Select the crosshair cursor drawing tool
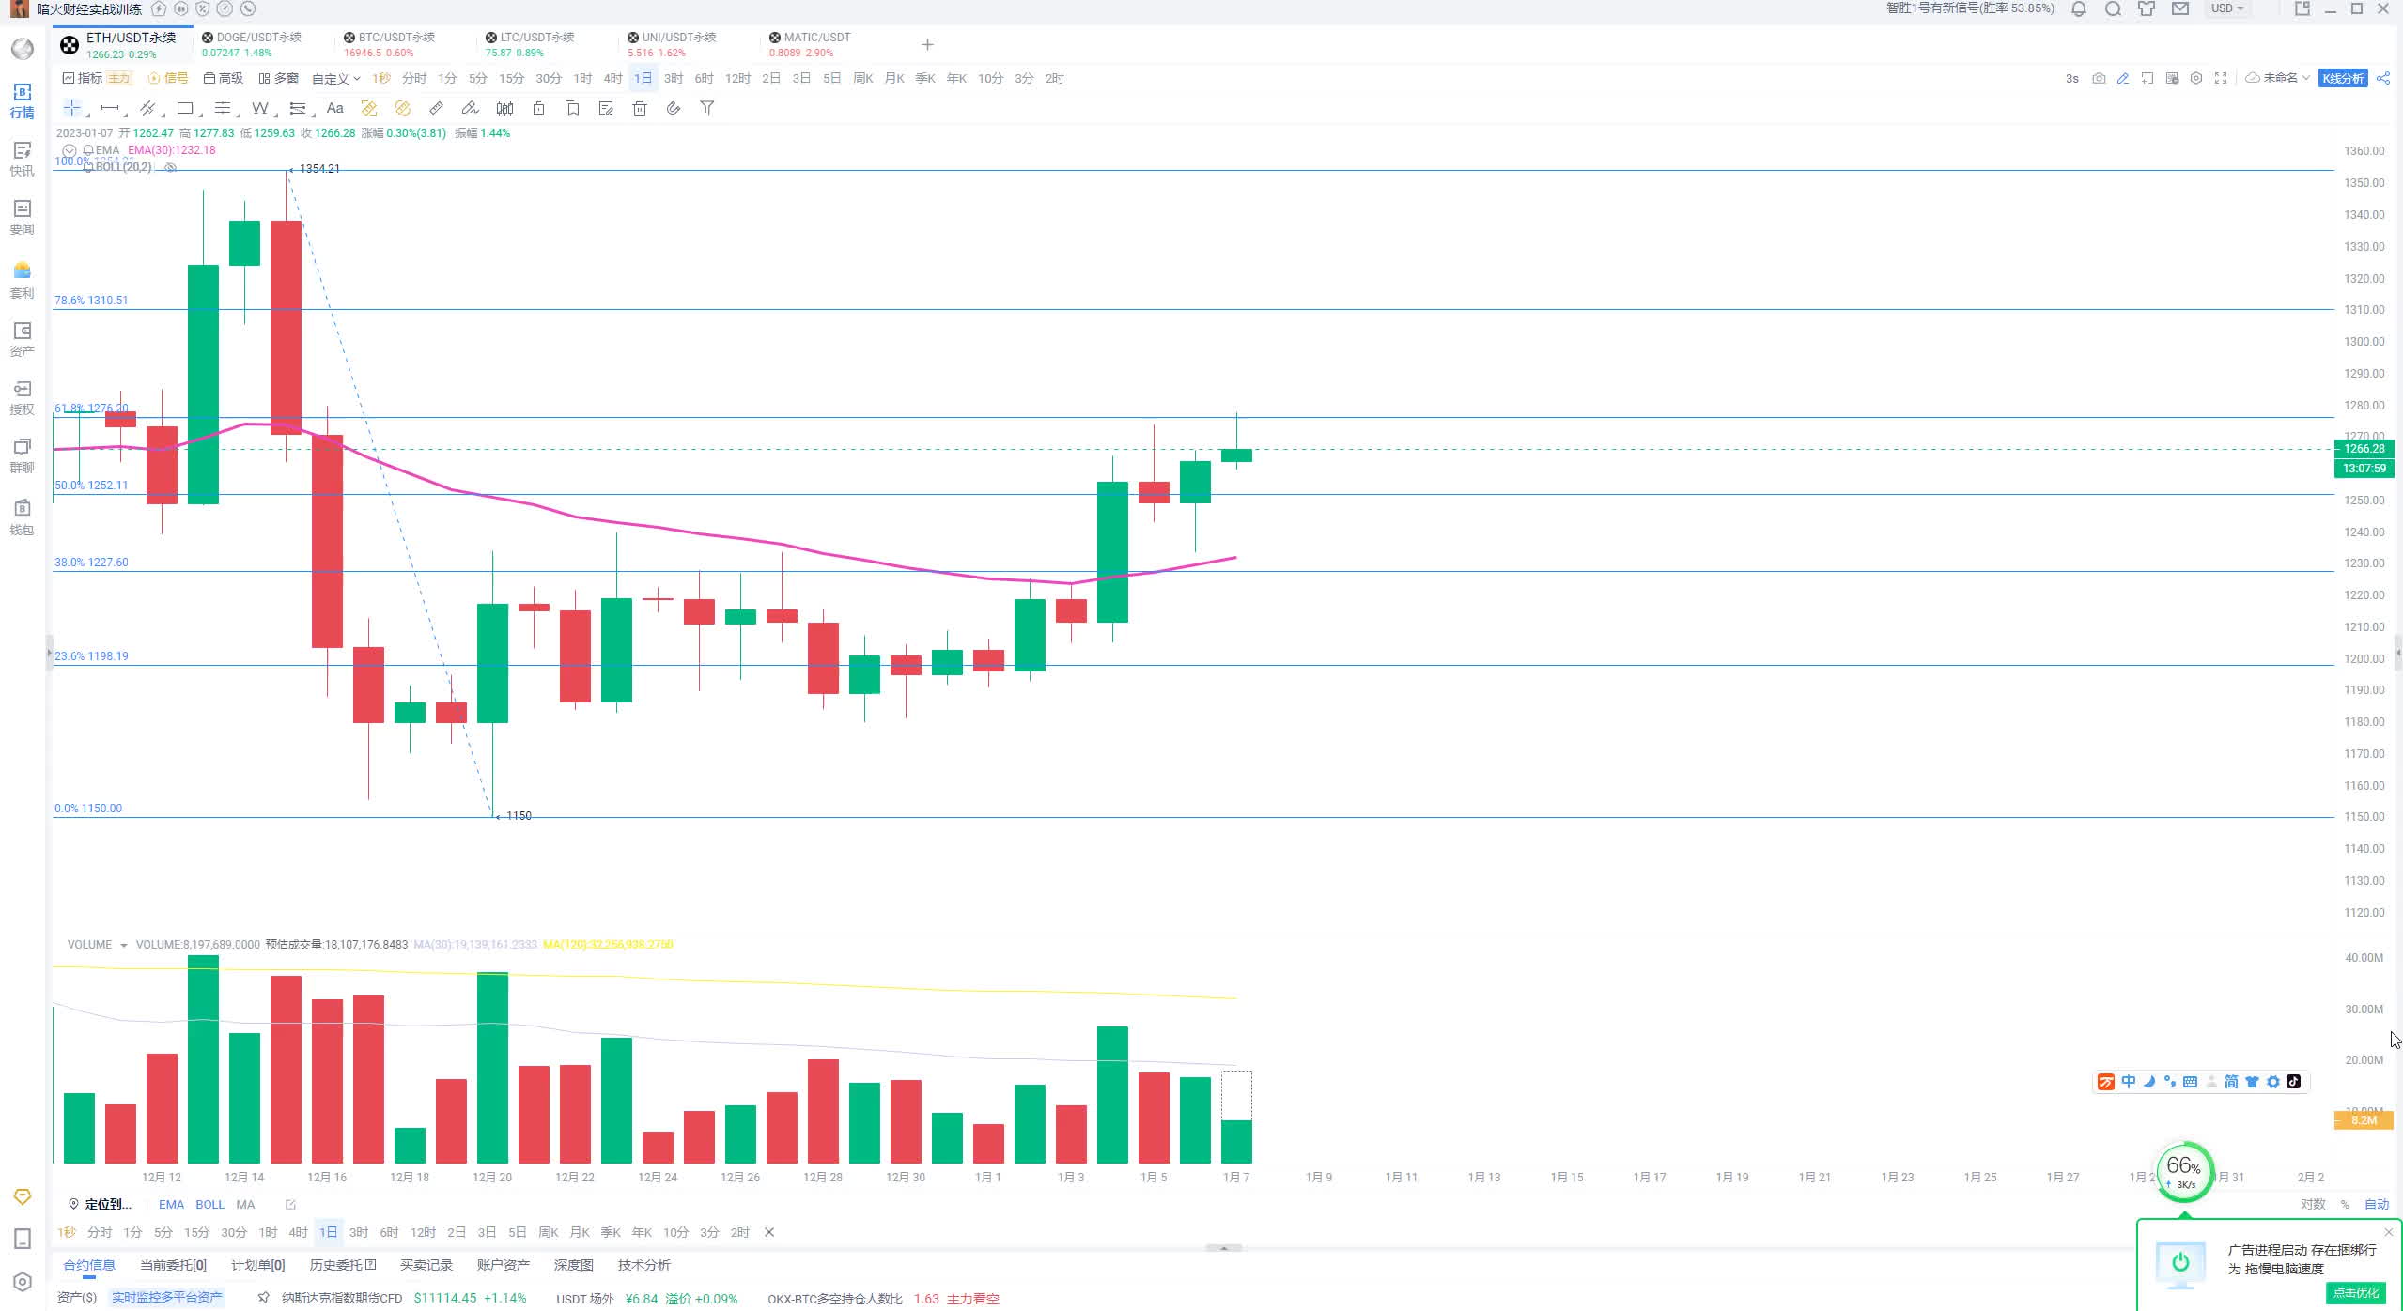 coord(72,108)
